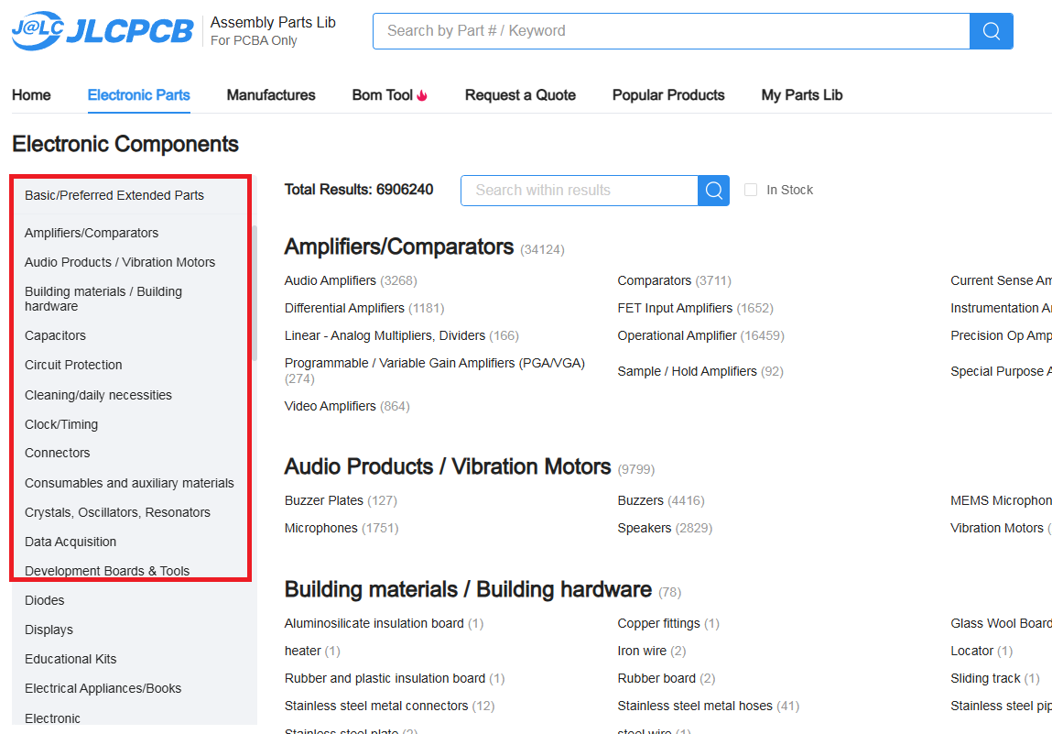Open the Microphones (1751) link

(342, 529)
